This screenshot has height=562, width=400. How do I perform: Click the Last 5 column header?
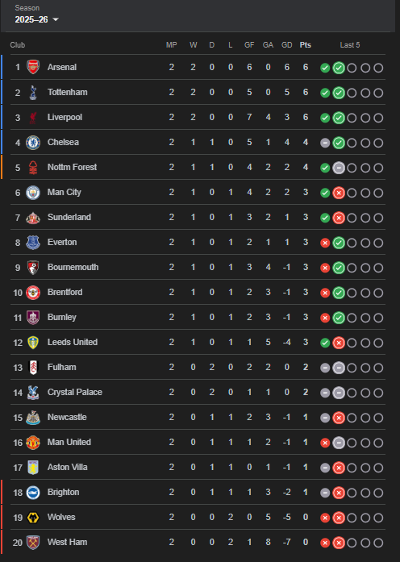350,45
